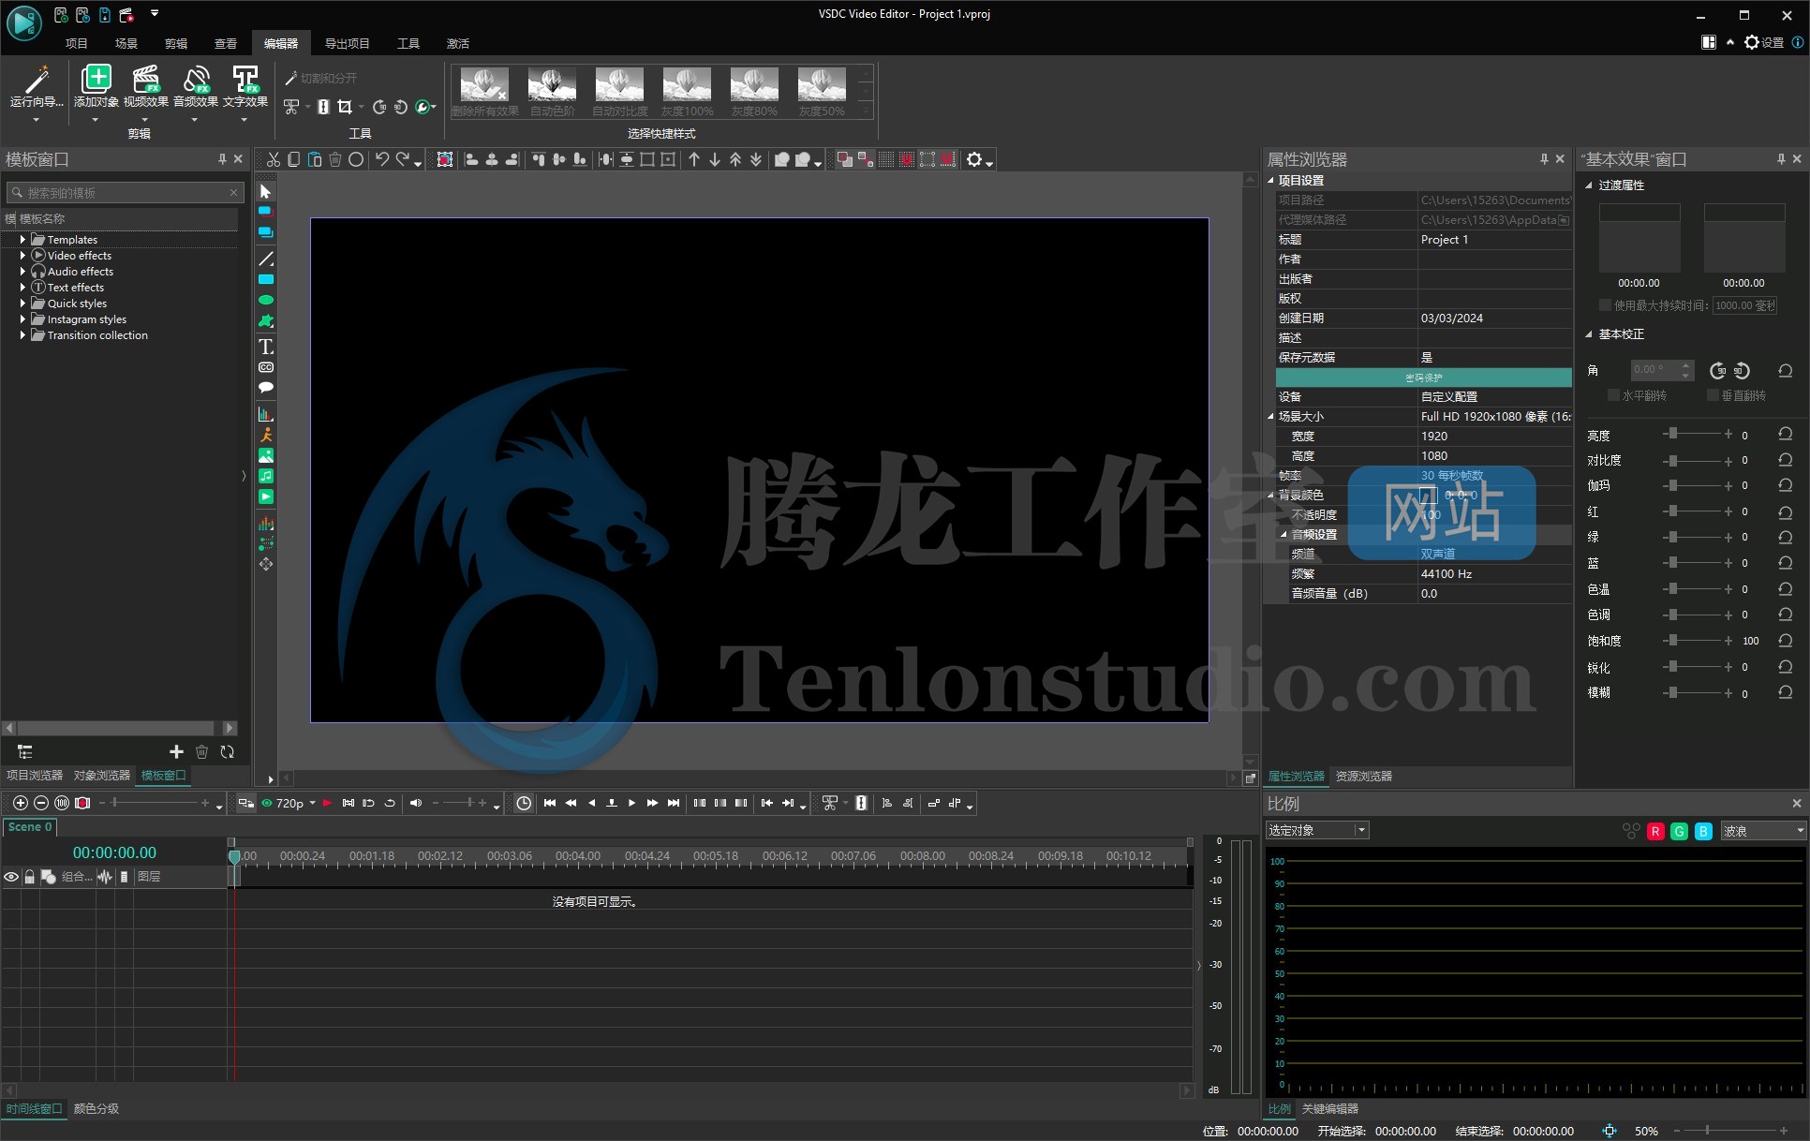1810x1141 pixels.
Task: Click the teal password protection button
Action: 1423,378
